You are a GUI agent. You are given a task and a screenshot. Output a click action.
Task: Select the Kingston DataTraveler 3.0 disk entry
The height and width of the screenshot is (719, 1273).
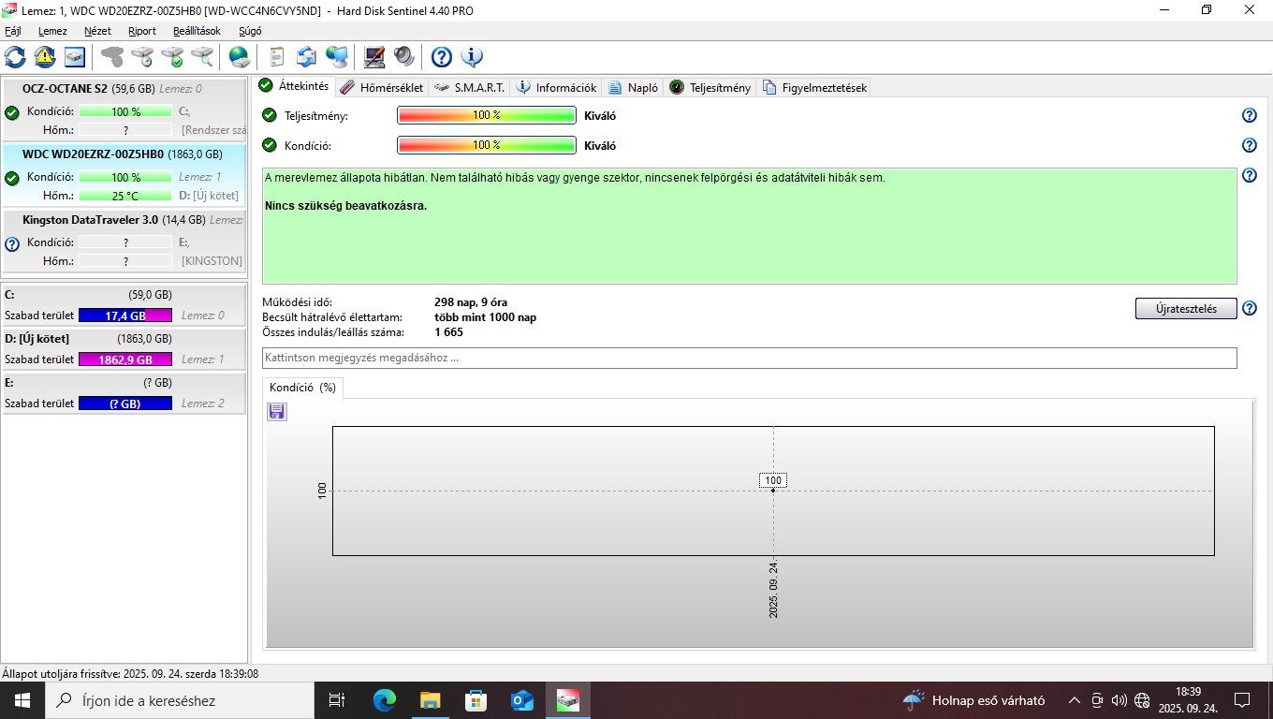coord(124,241)
